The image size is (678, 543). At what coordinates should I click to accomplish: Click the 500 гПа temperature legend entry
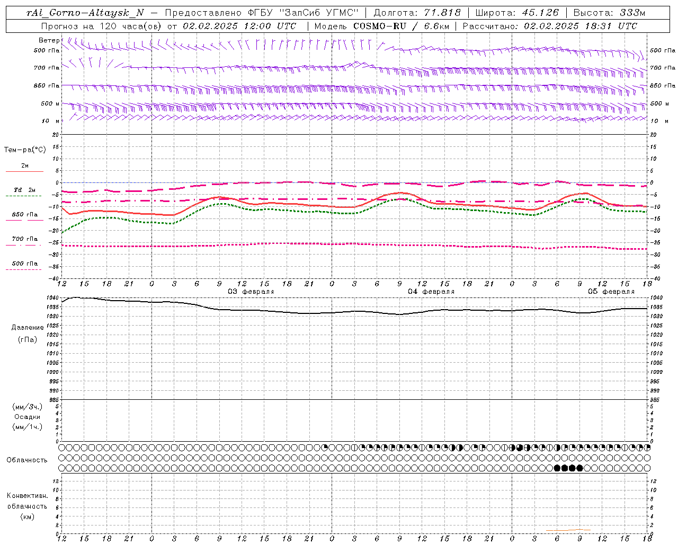(24, 264)
